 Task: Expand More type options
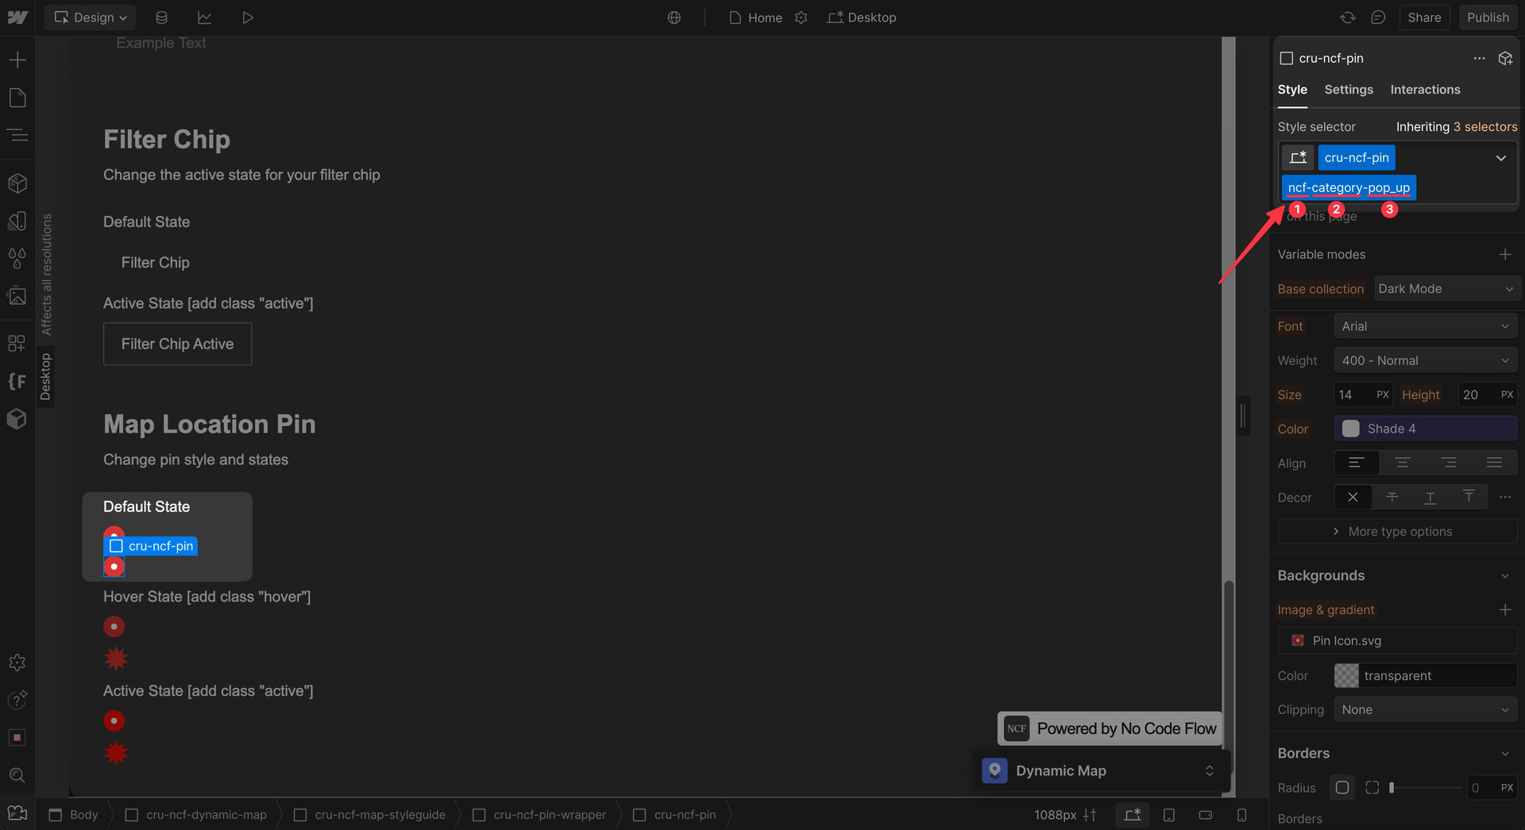tap(1397, 531)
